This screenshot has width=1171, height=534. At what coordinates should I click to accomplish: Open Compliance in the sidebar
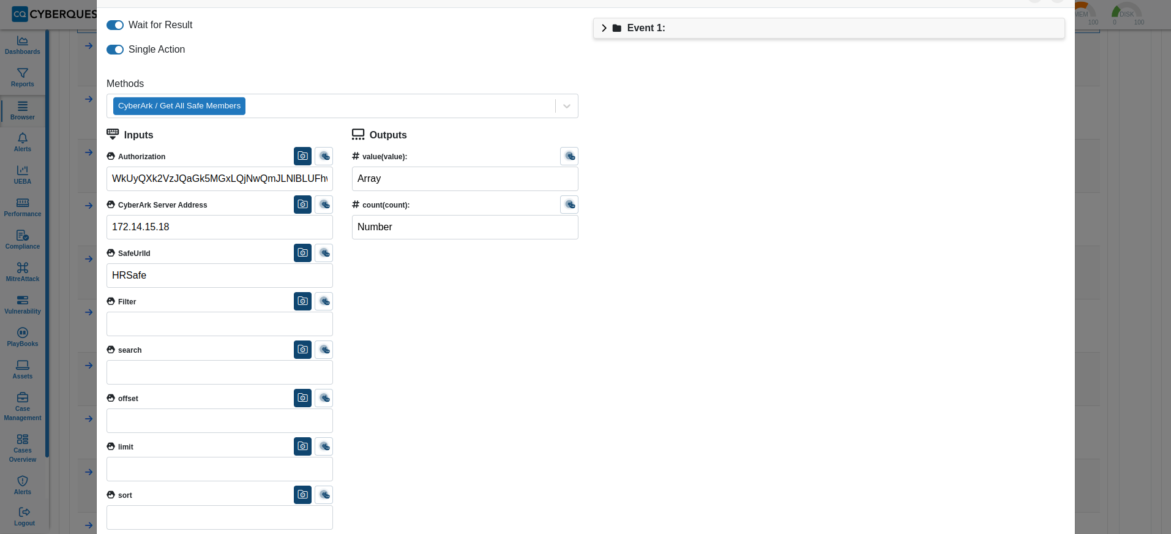click(x=23, y=240)
